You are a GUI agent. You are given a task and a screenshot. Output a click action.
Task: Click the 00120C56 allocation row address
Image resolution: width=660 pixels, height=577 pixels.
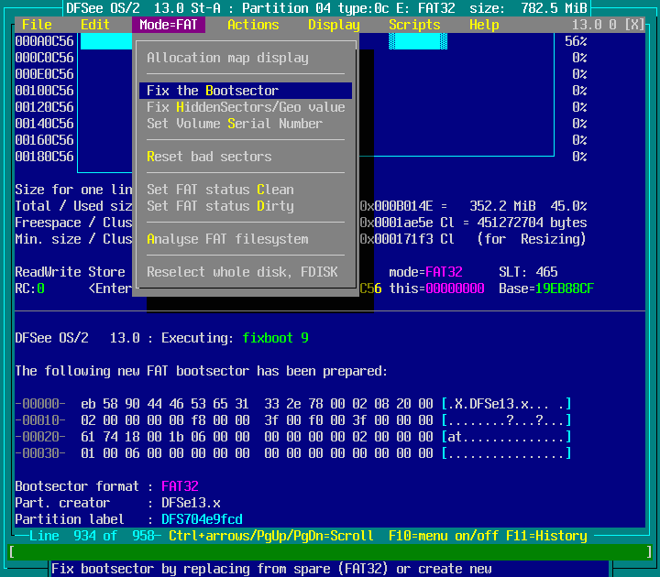tap(44, 107)
